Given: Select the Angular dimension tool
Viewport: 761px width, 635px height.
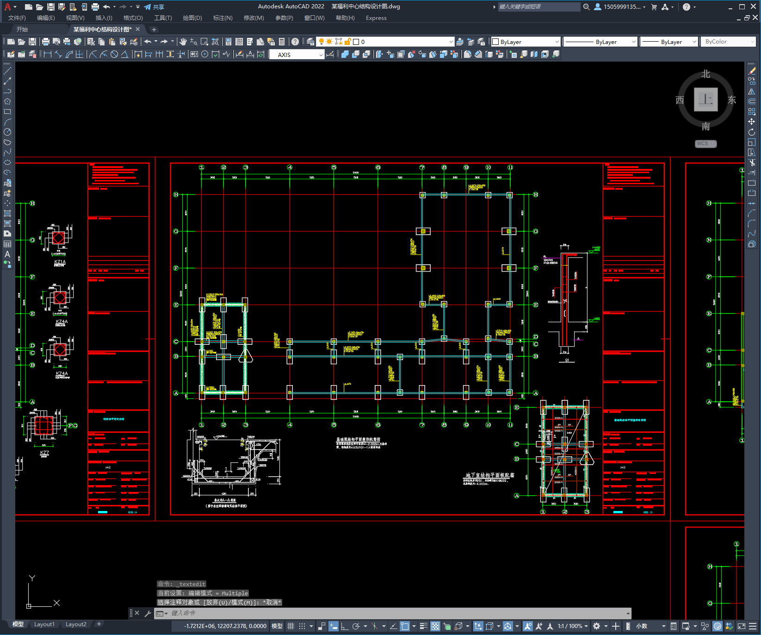Looking at the screenshot, I should pyautogui.click(x=124, y=54).
